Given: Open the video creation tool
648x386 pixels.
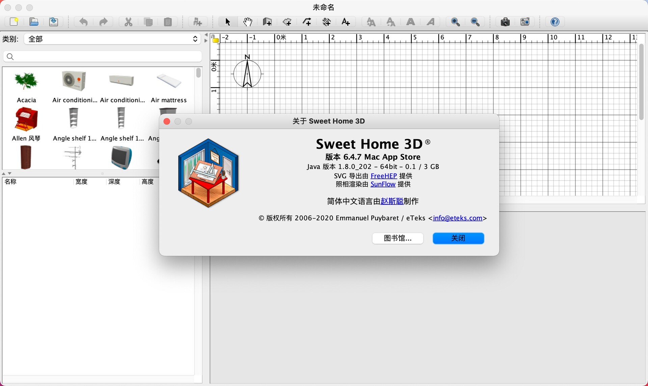Looking at the screenshot, I should click(x=525, y=22).
